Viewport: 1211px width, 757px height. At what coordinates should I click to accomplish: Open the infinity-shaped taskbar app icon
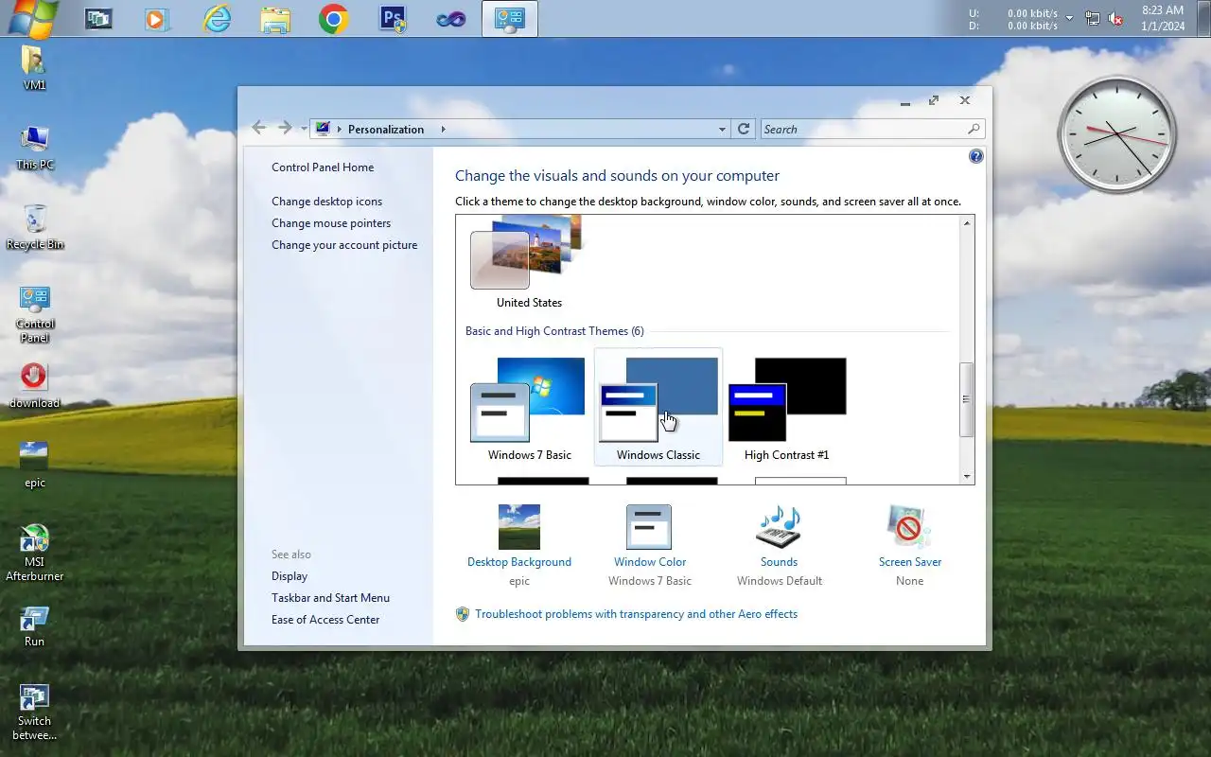point(451,18)
